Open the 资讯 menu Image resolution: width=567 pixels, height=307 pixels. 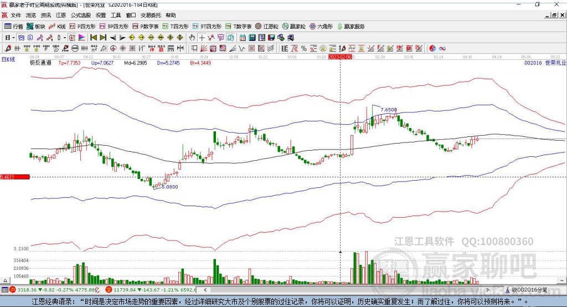coord(45,15)
